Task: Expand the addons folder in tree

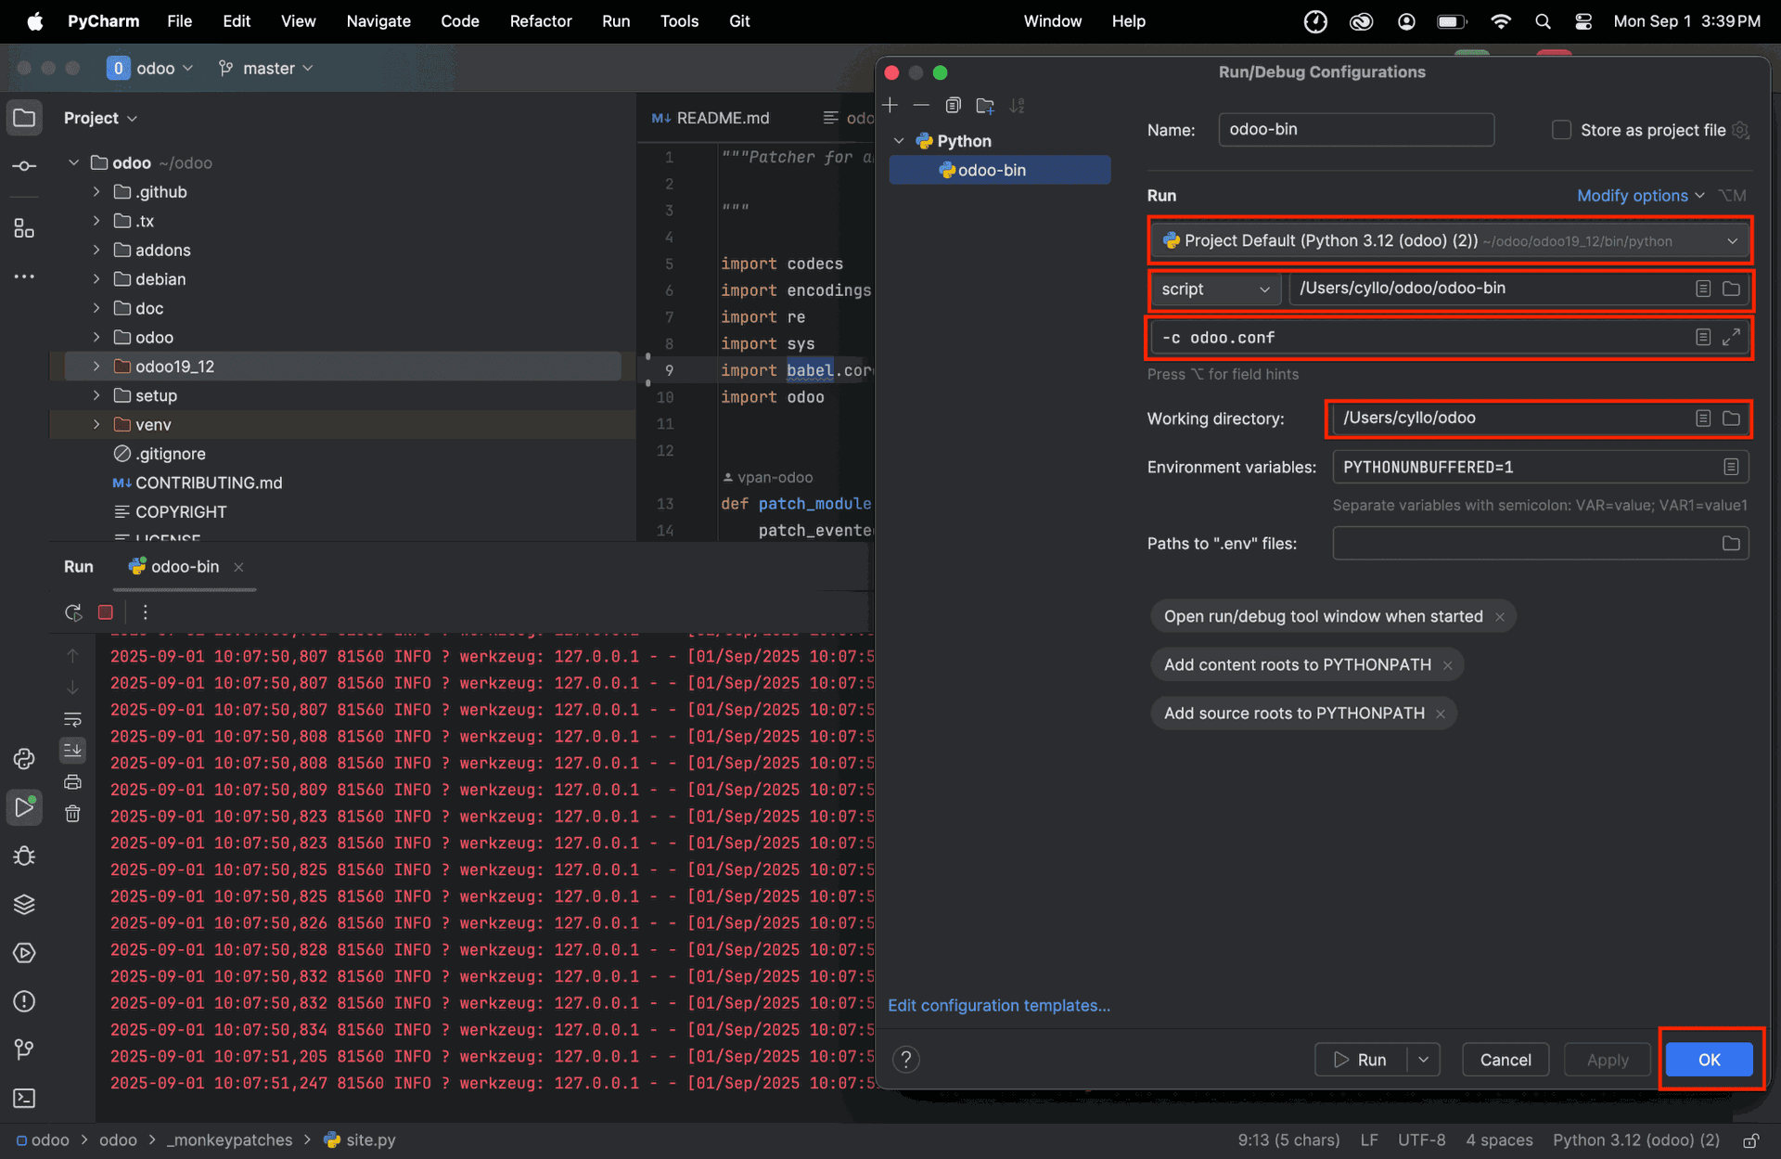Action: tap(96, 251)
